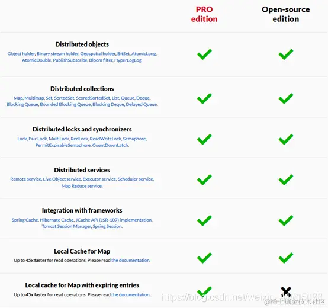The width and height of the screenshot is (328, 308).
Task: Follow the ScoredSortedSet link
Action: coord(93,98)
